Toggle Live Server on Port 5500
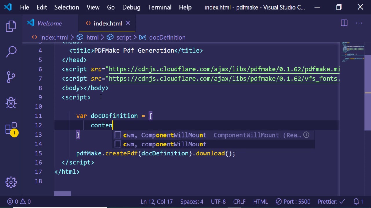 [x=293, y=202]
